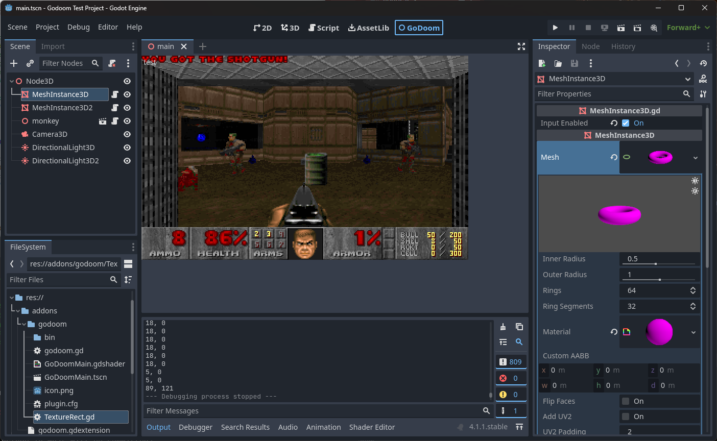Open the Debugger bottom panel
Image resolution: width=717 pixels, height=441 pixels.
196,427
